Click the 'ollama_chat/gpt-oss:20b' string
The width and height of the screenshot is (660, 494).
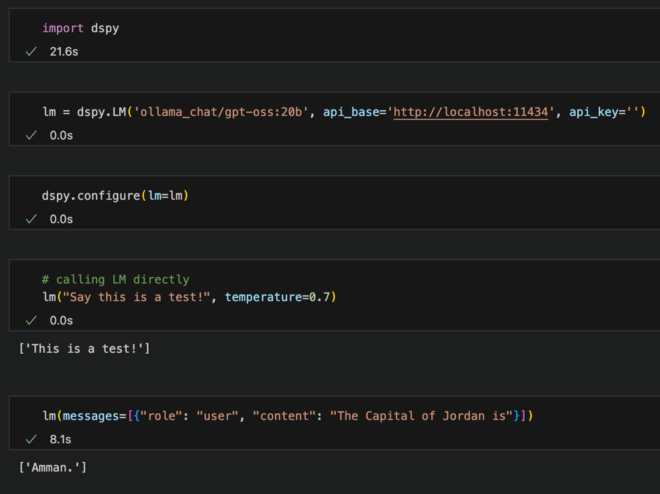(x=221, y=112)
